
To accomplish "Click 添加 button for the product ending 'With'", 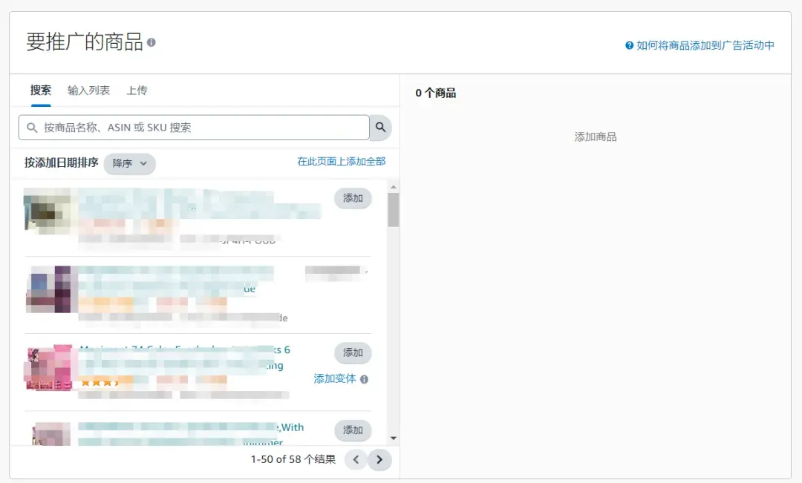I will pos(353,430).
